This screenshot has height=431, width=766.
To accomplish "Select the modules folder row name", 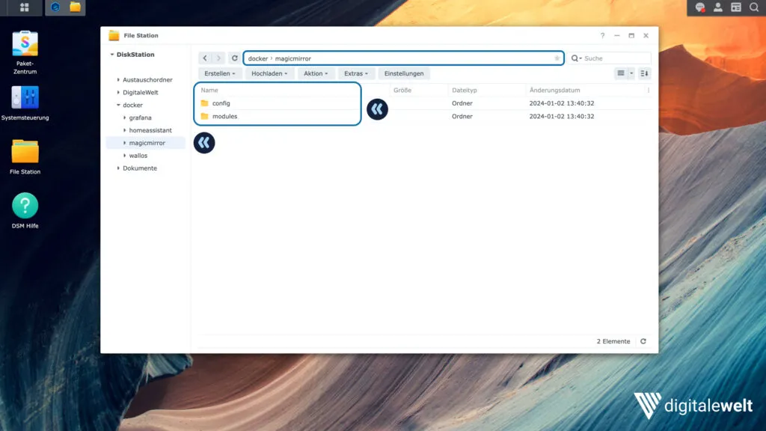I will (224, 116).
